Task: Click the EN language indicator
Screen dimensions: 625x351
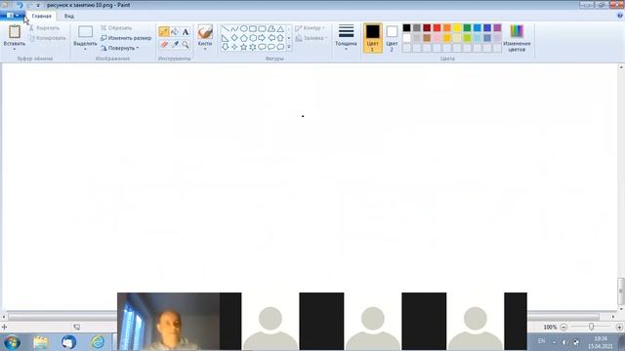Action: click(541, 341)
